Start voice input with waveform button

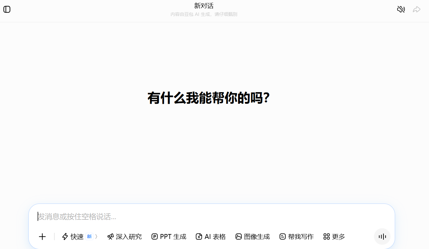(x=382, y=236)
